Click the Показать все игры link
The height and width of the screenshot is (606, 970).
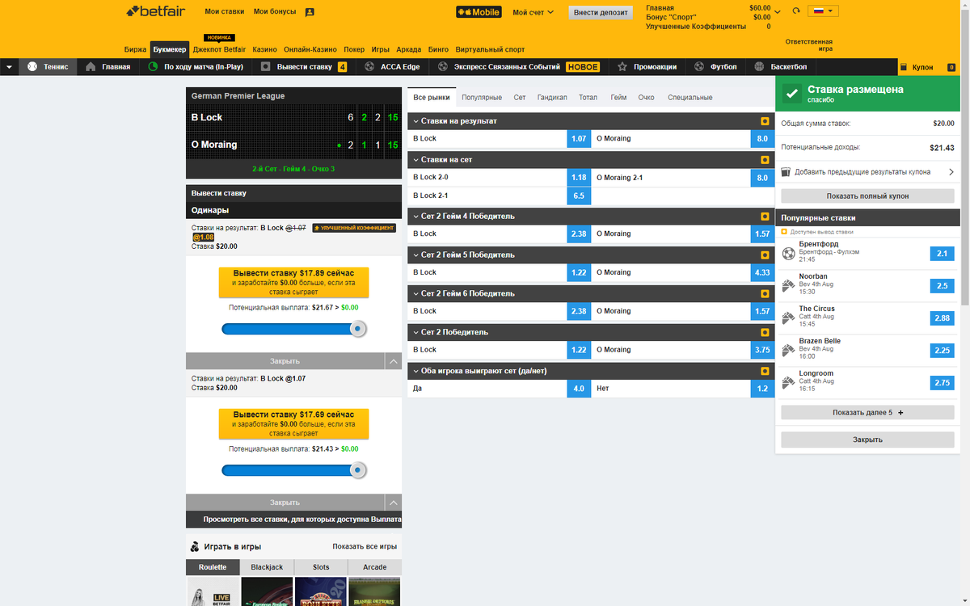click(x=365, y=547)
